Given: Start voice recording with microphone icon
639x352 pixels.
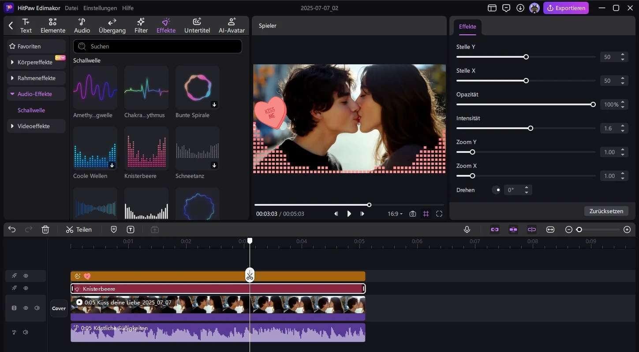Looking at the screenshot, I should [467, 230].
